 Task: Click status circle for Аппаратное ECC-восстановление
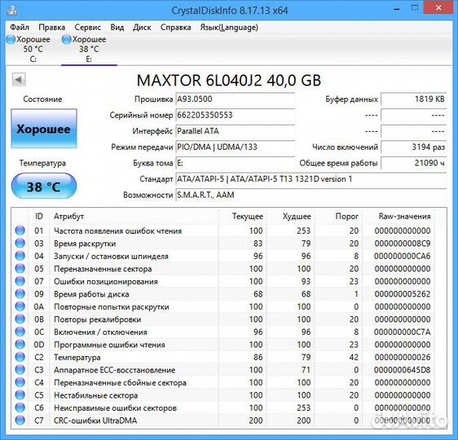[x=20, y=370]
